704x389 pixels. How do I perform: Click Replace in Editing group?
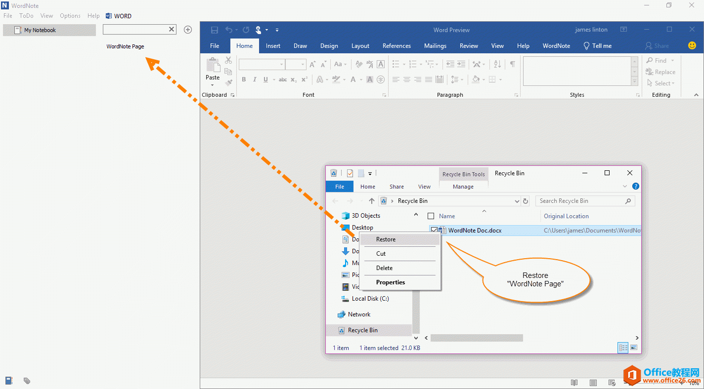tap(660, 72)
